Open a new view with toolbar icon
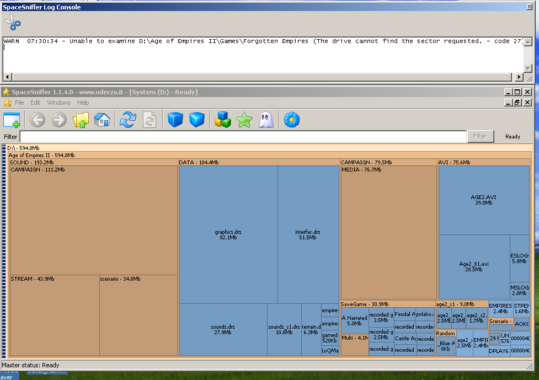 pos(12,120)
